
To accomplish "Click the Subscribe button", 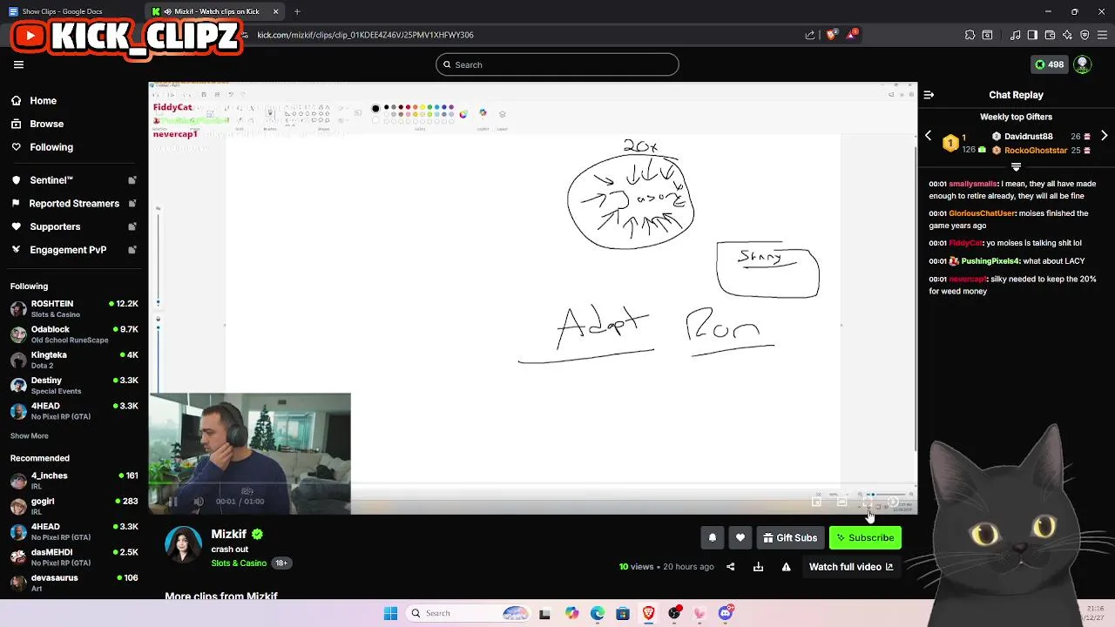I will pos(866,538).
